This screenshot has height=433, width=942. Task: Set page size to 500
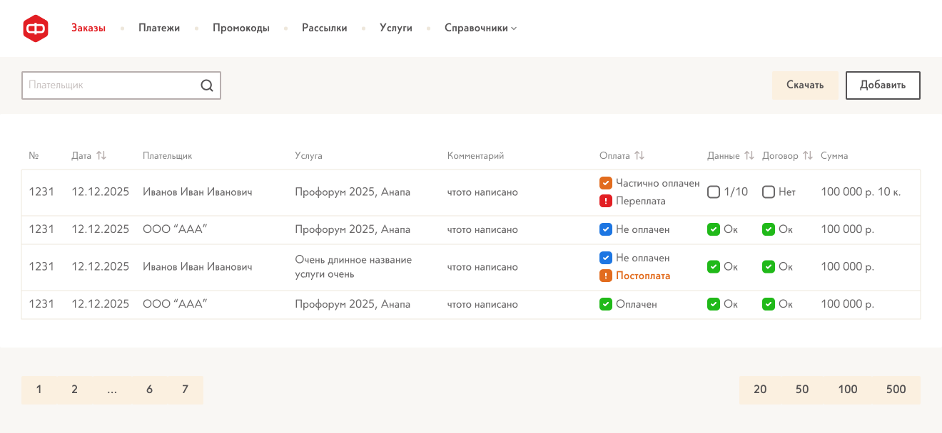pyautogui.click(x=896, y=390)
